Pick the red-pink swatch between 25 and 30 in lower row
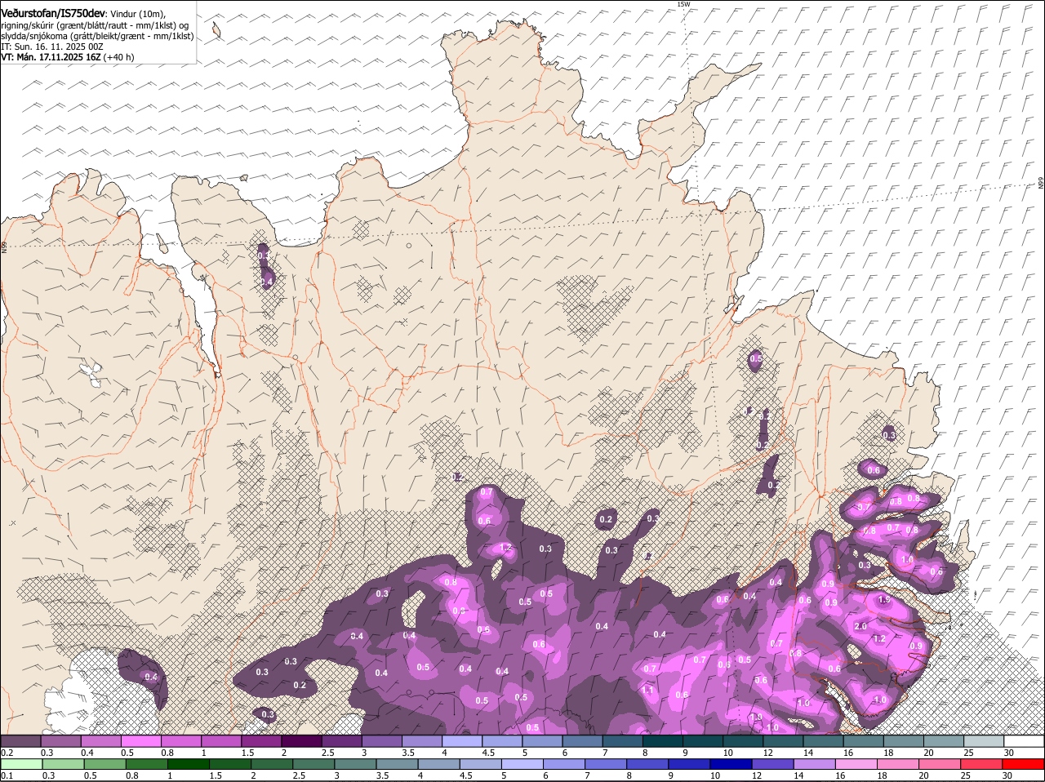 click(x=981, y=764)
